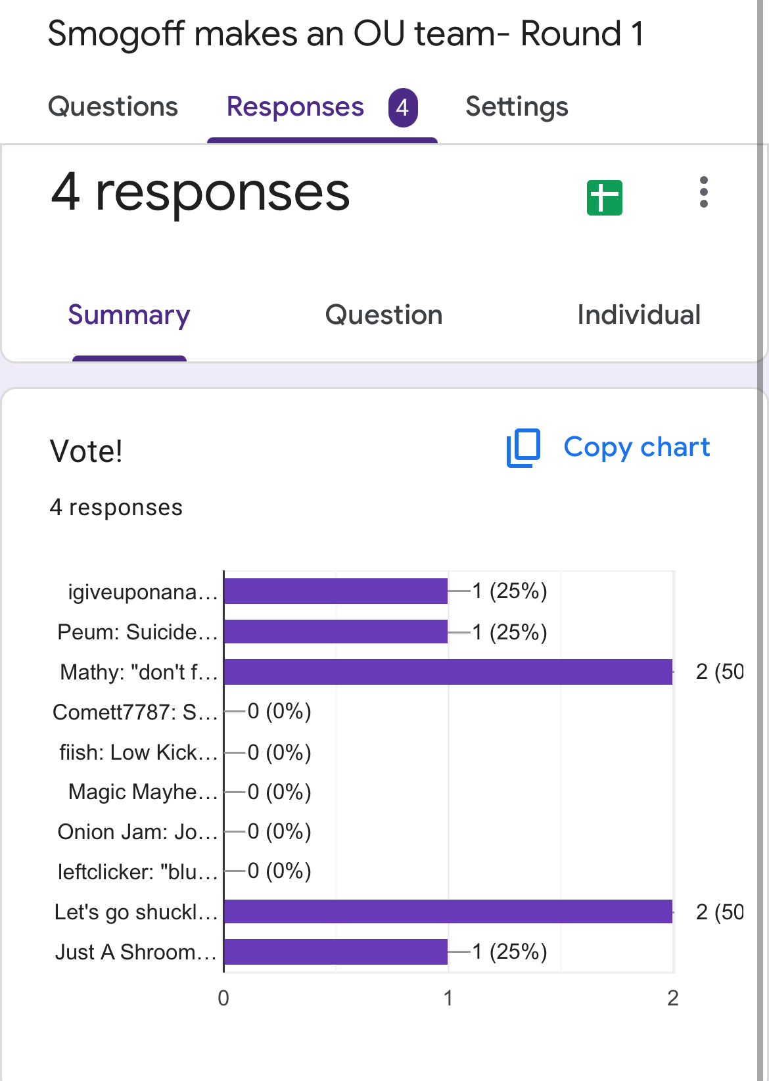Switch to the Questions tab
This screenshot has height=1081, width=769.
(113, 107)
